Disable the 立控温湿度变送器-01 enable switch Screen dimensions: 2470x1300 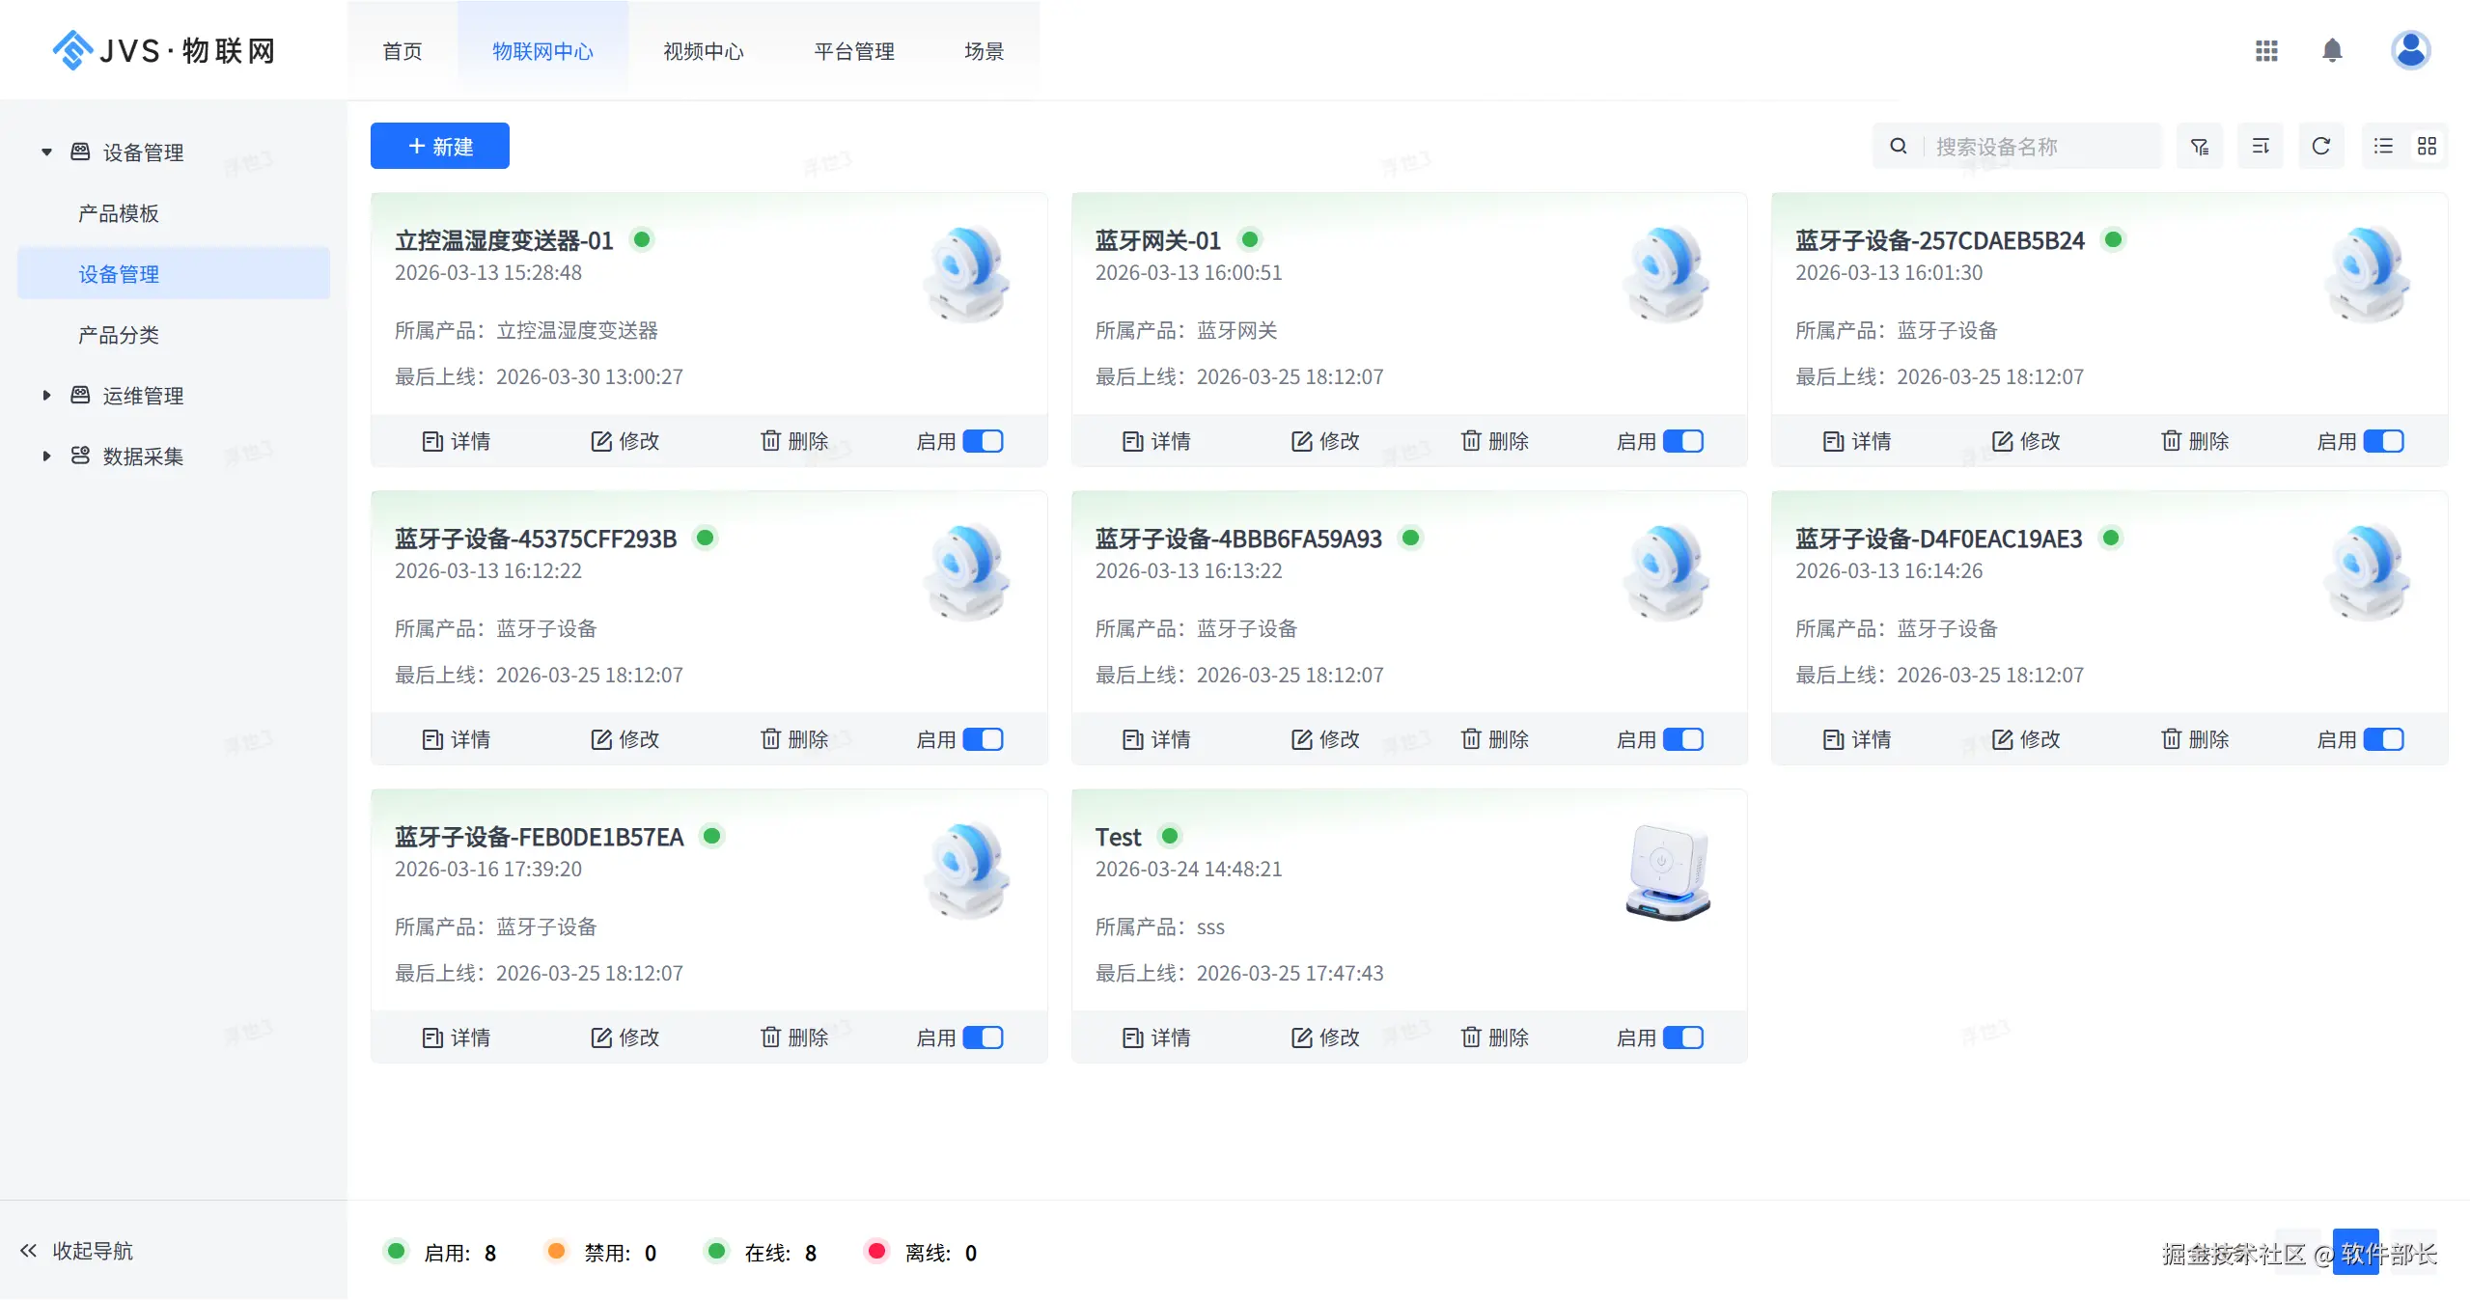pos(983,441)
